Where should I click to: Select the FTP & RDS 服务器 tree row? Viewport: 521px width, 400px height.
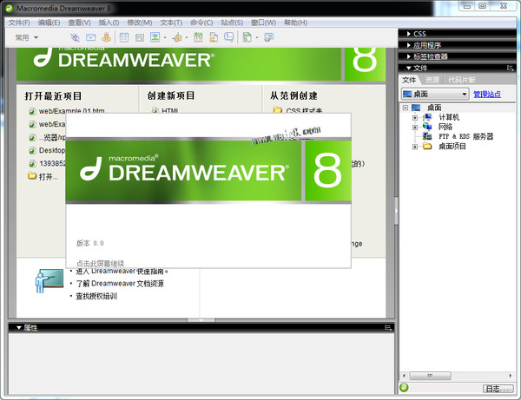465,136
